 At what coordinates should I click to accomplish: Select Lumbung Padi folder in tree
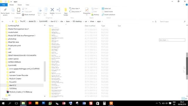[x=14, y=26]
